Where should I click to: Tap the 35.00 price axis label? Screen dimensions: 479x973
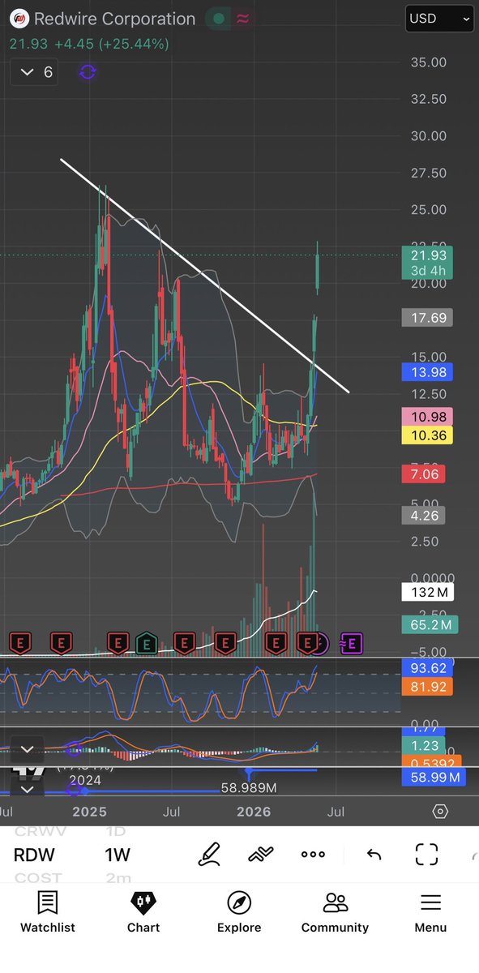tap(429, 62)
